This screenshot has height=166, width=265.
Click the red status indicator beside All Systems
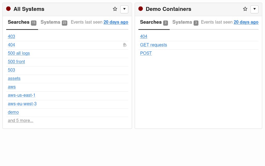point(8,9)
